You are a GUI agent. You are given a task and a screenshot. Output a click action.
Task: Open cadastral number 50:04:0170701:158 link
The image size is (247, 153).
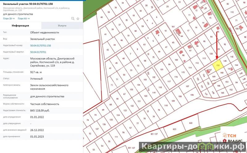click(x=40, y=46)
